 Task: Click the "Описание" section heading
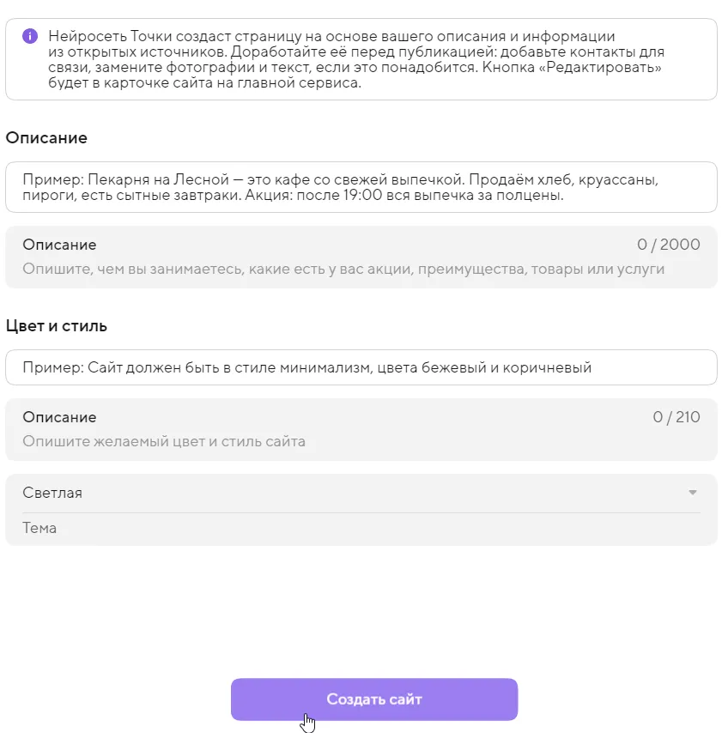pyautogui.click(x=46, y=137)
